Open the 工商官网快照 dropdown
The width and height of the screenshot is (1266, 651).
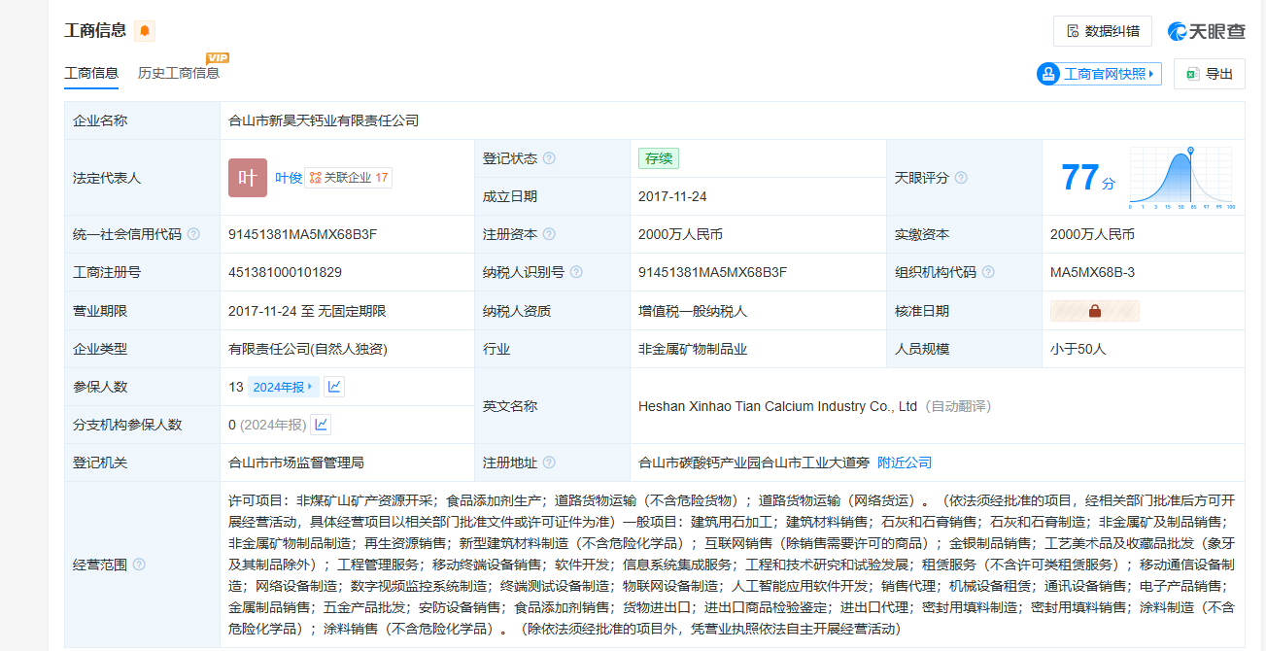[1100, 74]
